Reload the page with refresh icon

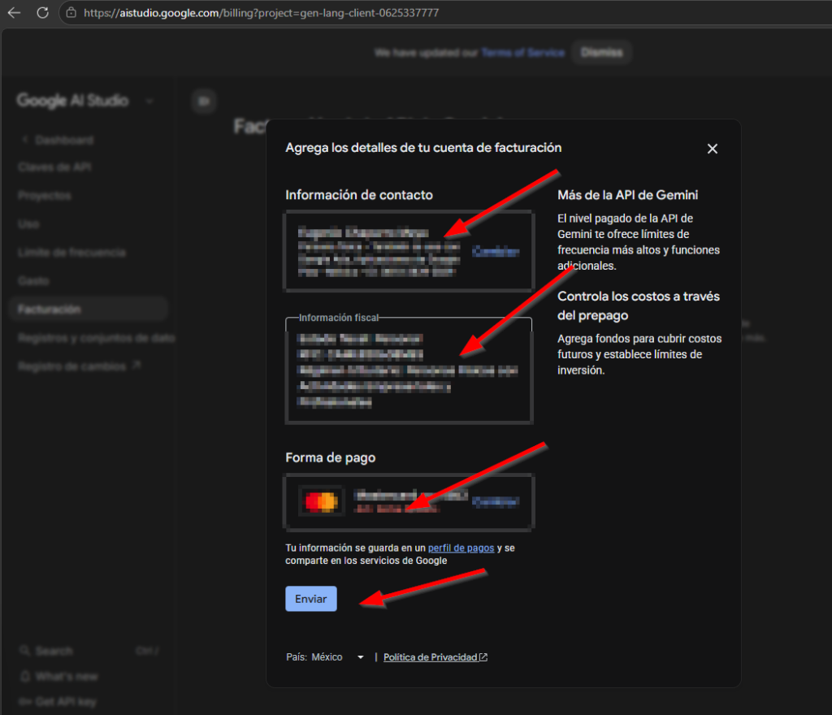[42, 13]
